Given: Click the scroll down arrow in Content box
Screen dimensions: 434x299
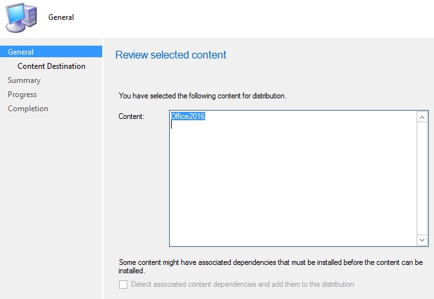Looking at the screenshot, I should coord(422,240).
